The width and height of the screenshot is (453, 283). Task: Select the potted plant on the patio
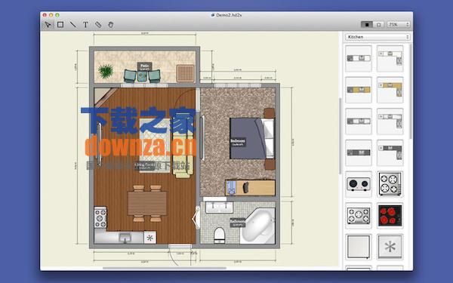pyautogui.click(x=106, y=71)
